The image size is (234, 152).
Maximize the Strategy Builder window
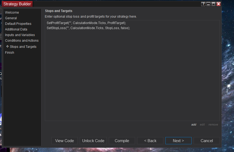213,4
